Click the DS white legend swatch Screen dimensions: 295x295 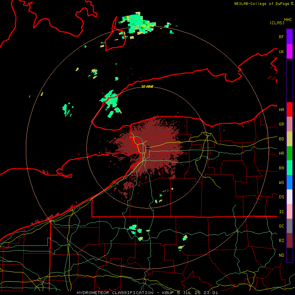point(289,197)
